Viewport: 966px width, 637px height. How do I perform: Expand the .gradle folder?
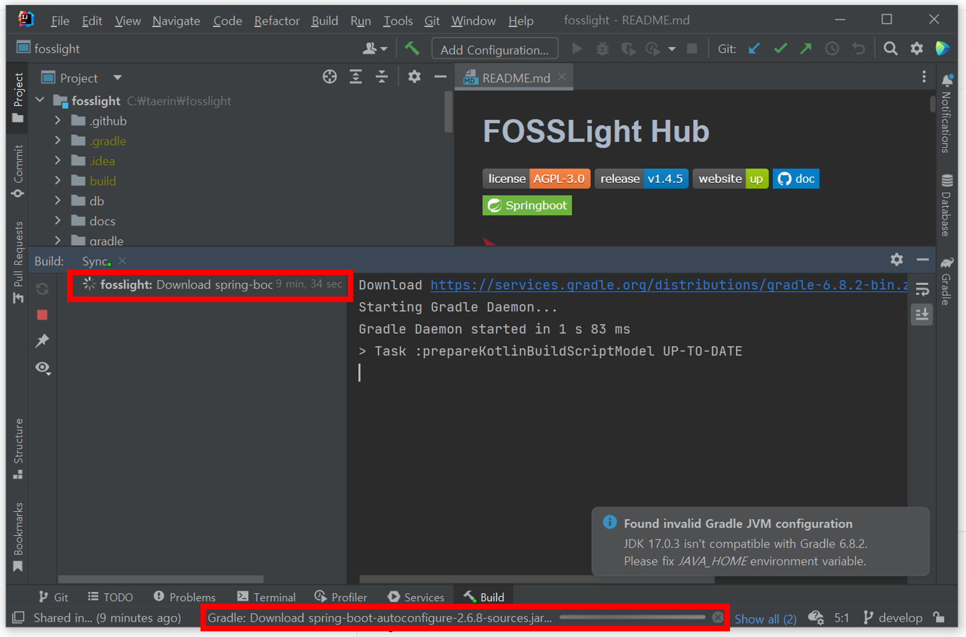57,140
